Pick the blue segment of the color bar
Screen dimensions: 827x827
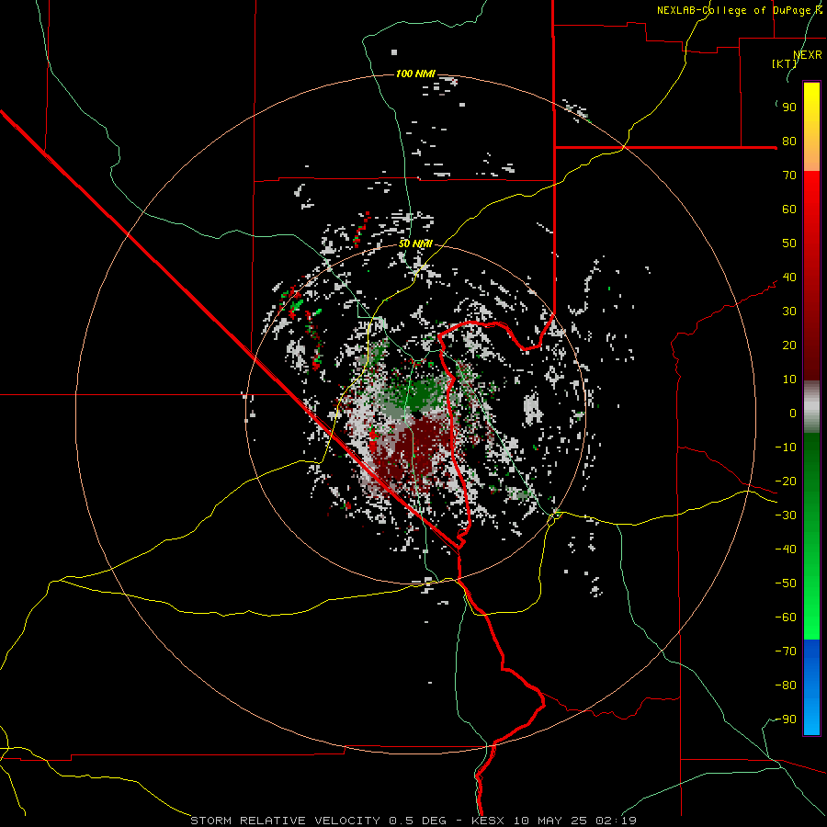tap(811, 687)
